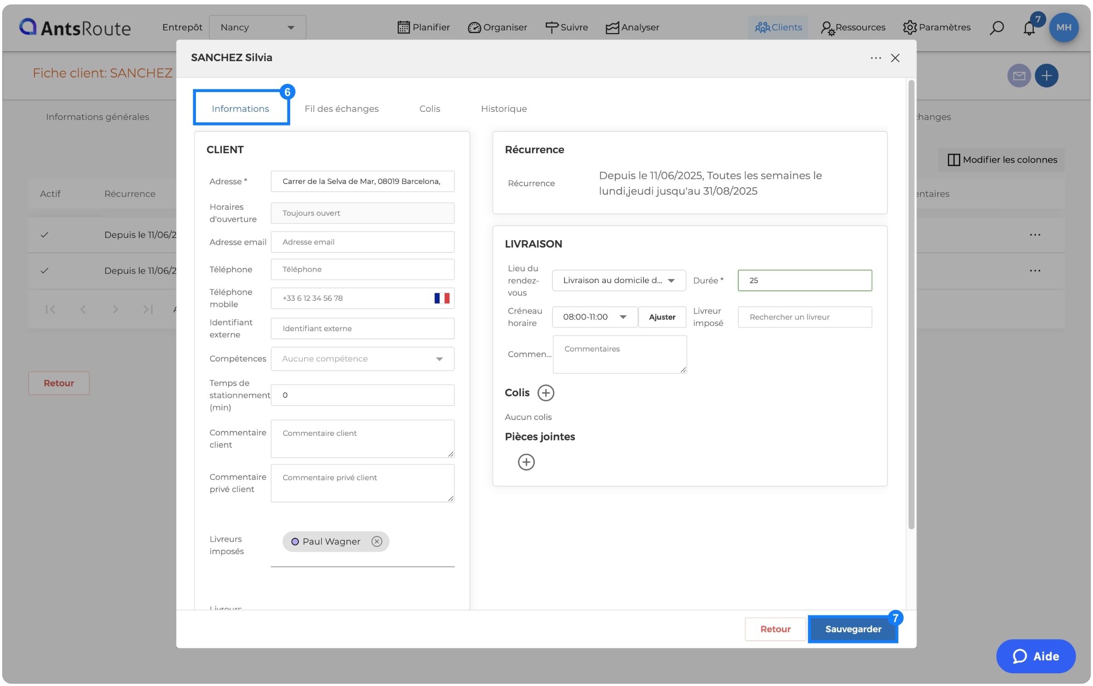Open the Ressources menu
The height and width of the screenshot is (686, 1093).
(x=853, y=27)
